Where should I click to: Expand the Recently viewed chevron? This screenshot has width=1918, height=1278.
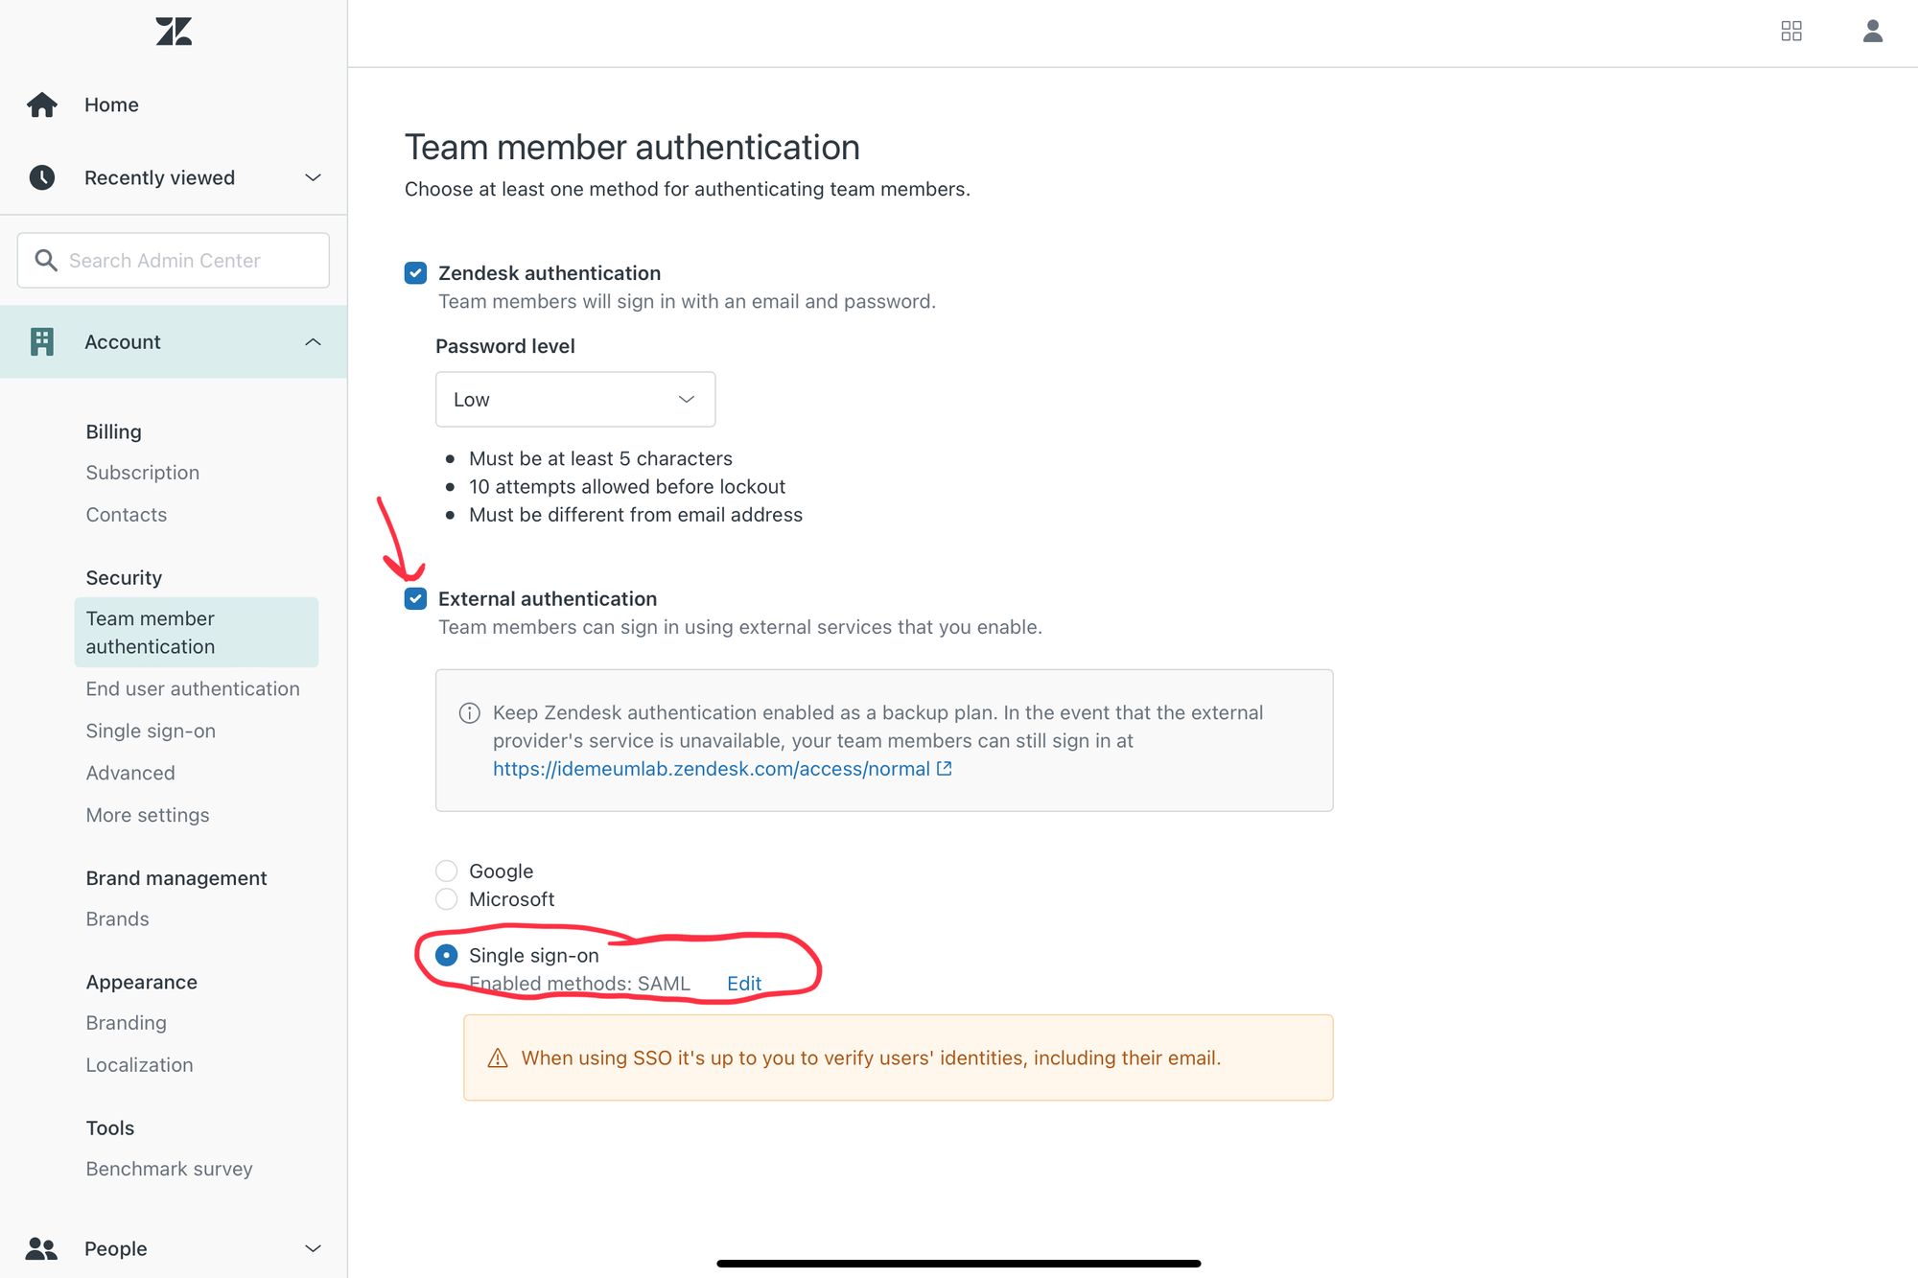pos(313,177)
